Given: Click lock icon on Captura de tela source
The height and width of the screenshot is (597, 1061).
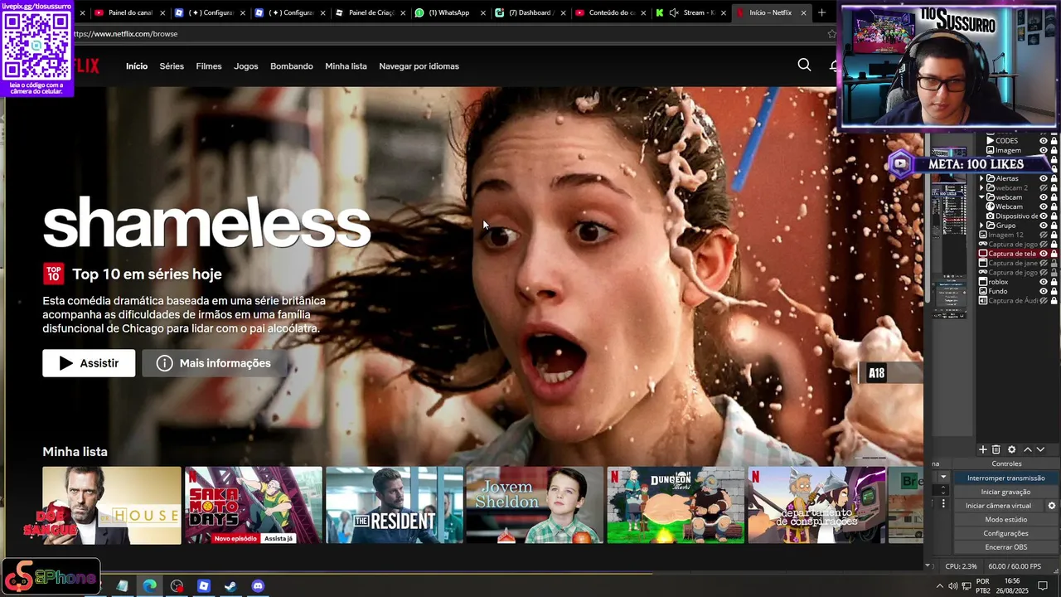Looking at the screenshot, I should (1054, 254).
